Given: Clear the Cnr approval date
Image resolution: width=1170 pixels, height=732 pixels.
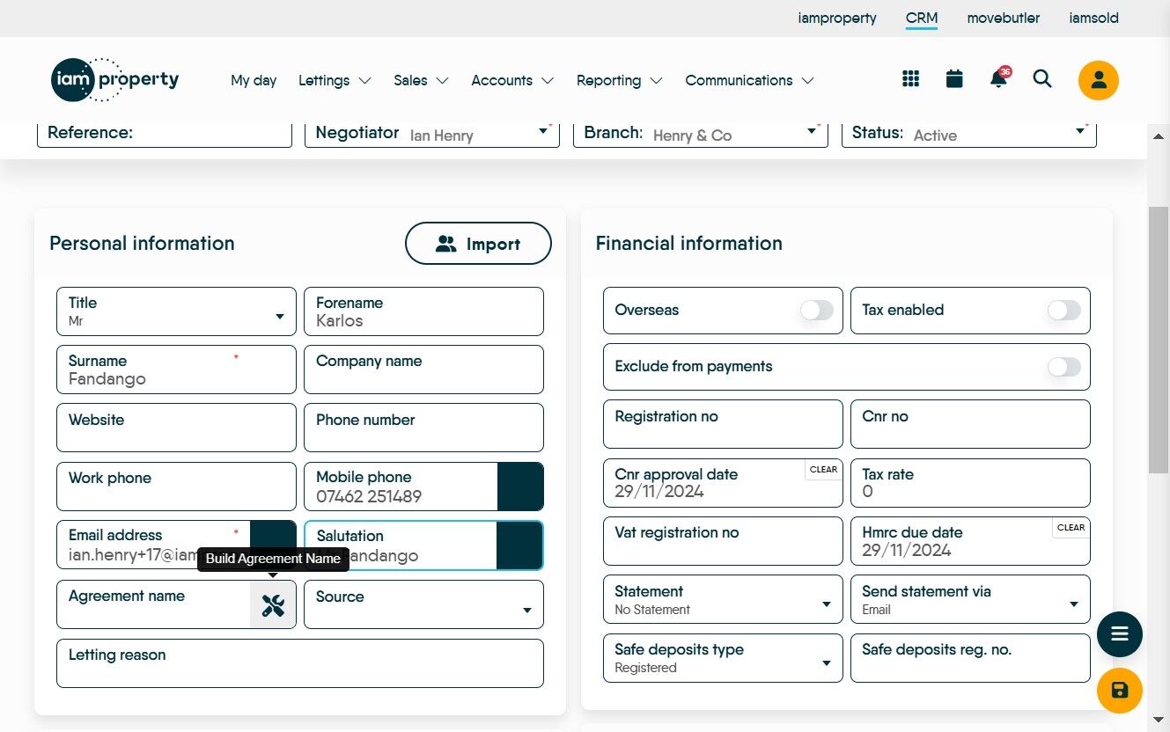Looking at the screenshot, I should tap(823, 470).
